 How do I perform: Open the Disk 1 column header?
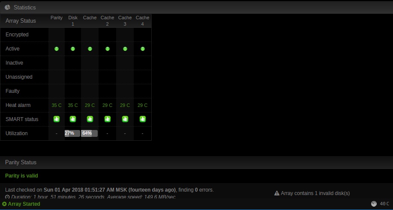pyautogui.click(x=73, y=21)
